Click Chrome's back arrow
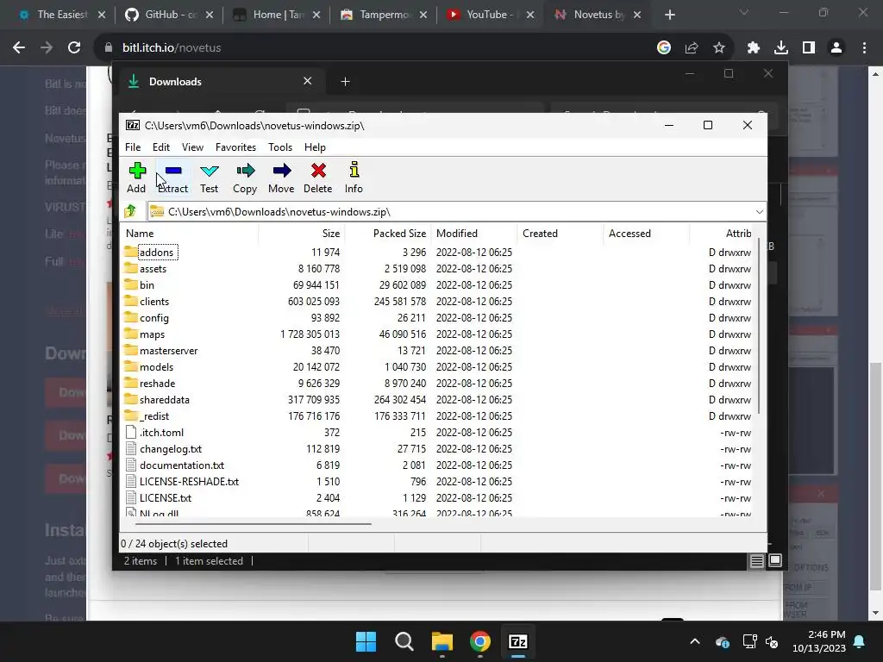Viewport: 883px width, 662px height. (19, 48)
